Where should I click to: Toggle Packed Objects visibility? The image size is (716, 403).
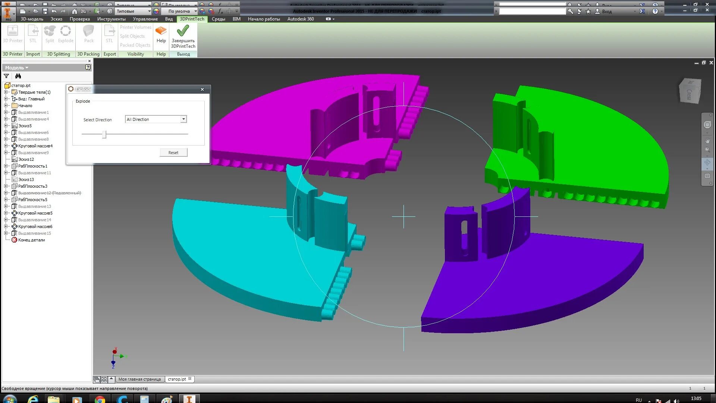(135, 45)
